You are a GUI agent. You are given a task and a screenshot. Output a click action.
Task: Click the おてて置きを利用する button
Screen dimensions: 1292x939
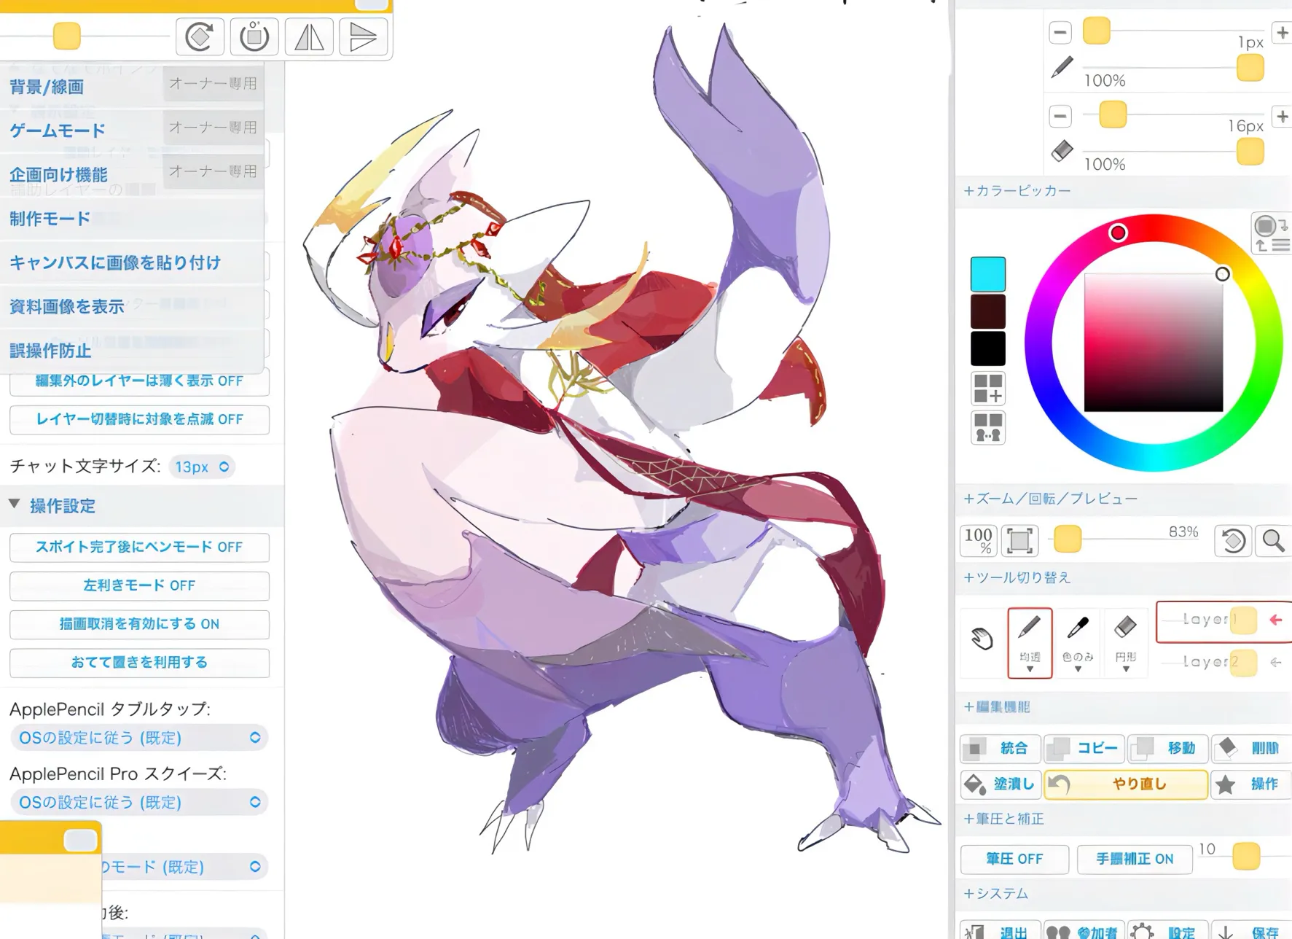[x=139, y=663]
